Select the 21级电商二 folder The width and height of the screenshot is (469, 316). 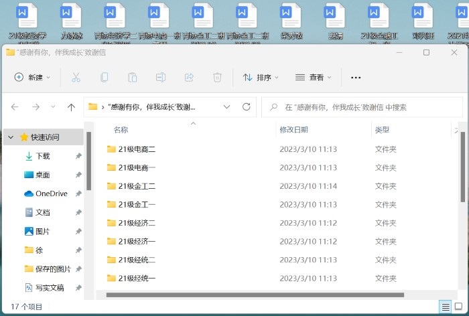click(137, 149)
